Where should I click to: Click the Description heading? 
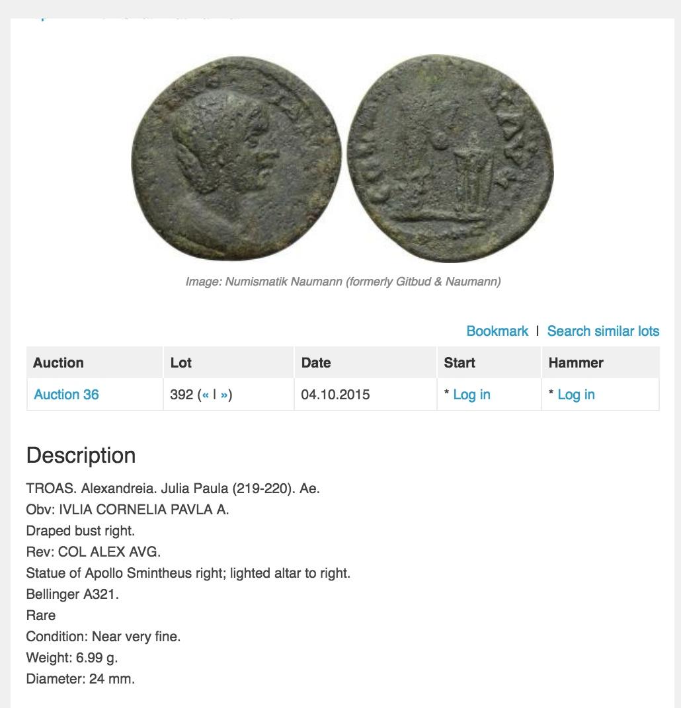(81, 455)
